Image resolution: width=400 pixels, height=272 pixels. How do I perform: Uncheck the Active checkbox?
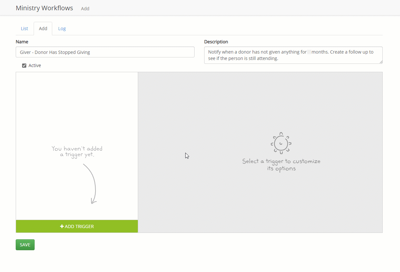tap(24, 66)
